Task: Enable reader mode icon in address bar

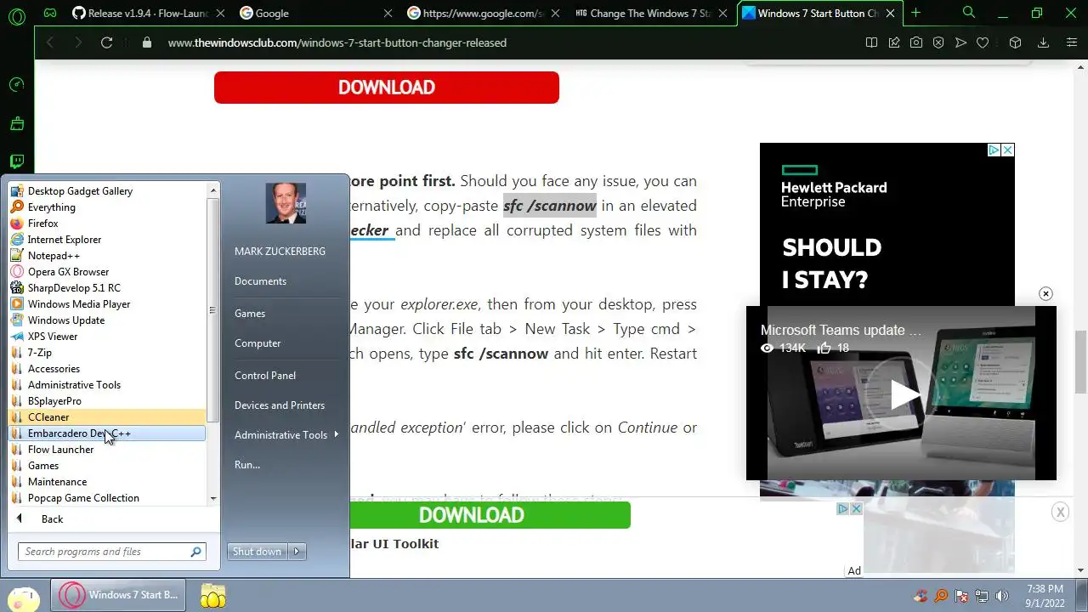Action: coord(871,42)
